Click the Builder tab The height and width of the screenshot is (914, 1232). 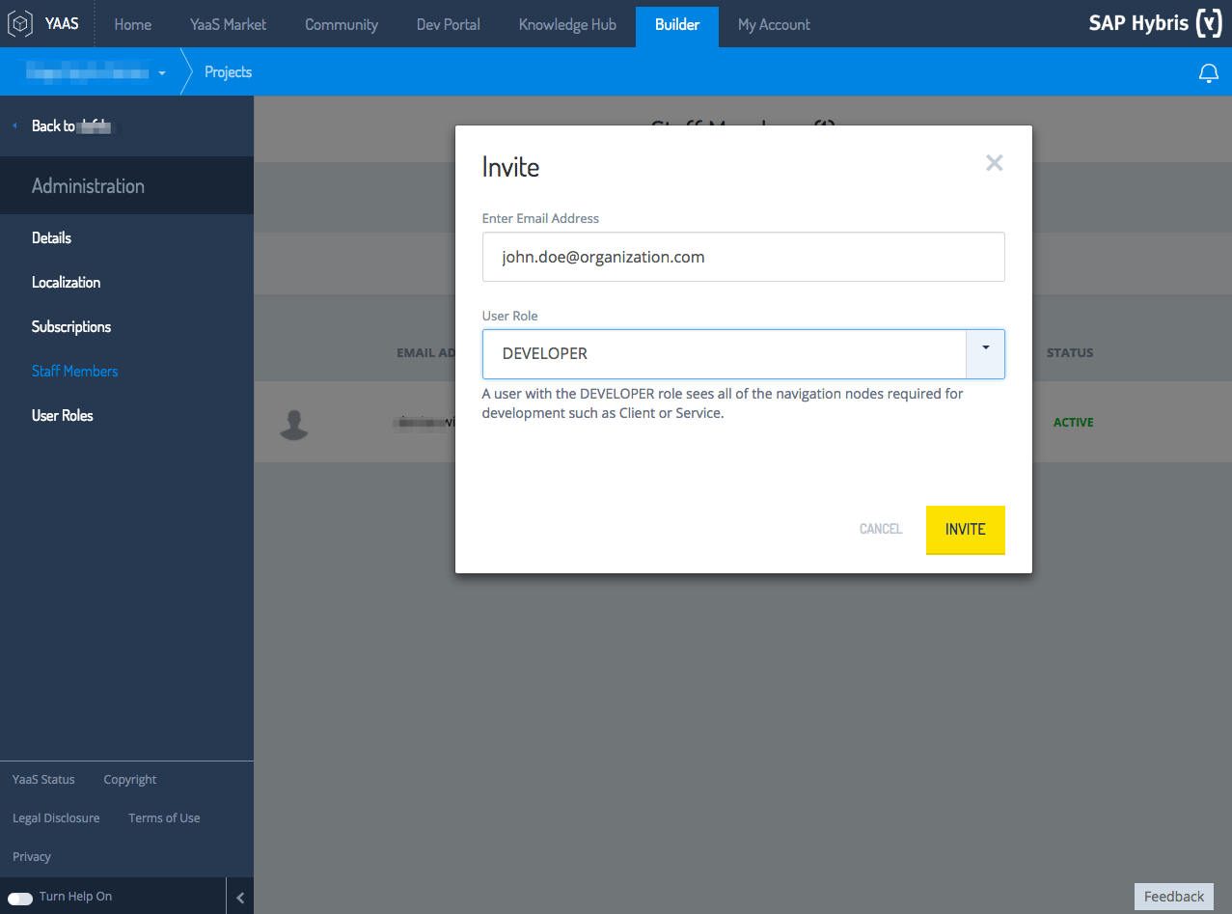click(677, 24)
